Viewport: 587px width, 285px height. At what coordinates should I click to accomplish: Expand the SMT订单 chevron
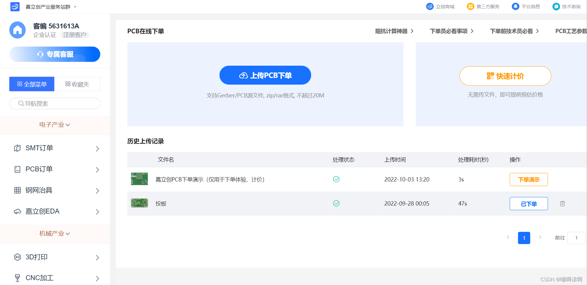click(98, 149)
